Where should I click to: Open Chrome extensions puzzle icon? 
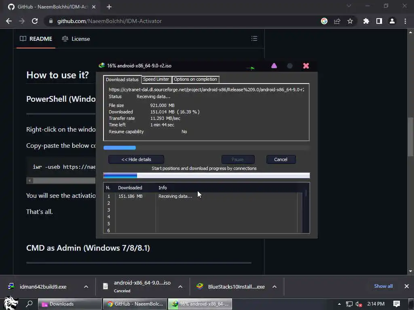[366, 21]
